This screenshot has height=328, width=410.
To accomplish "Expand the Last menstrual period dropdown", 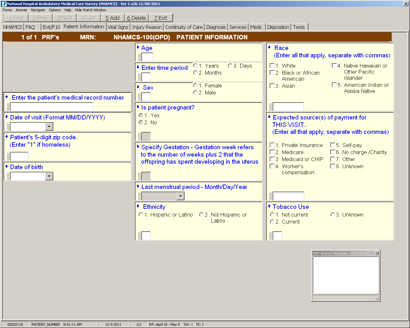I will tap(180, 196).
